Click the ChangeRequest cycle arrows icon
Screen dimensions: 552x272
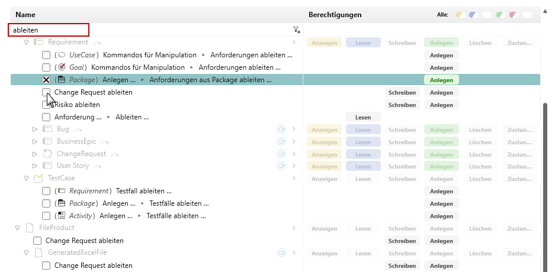47,154
